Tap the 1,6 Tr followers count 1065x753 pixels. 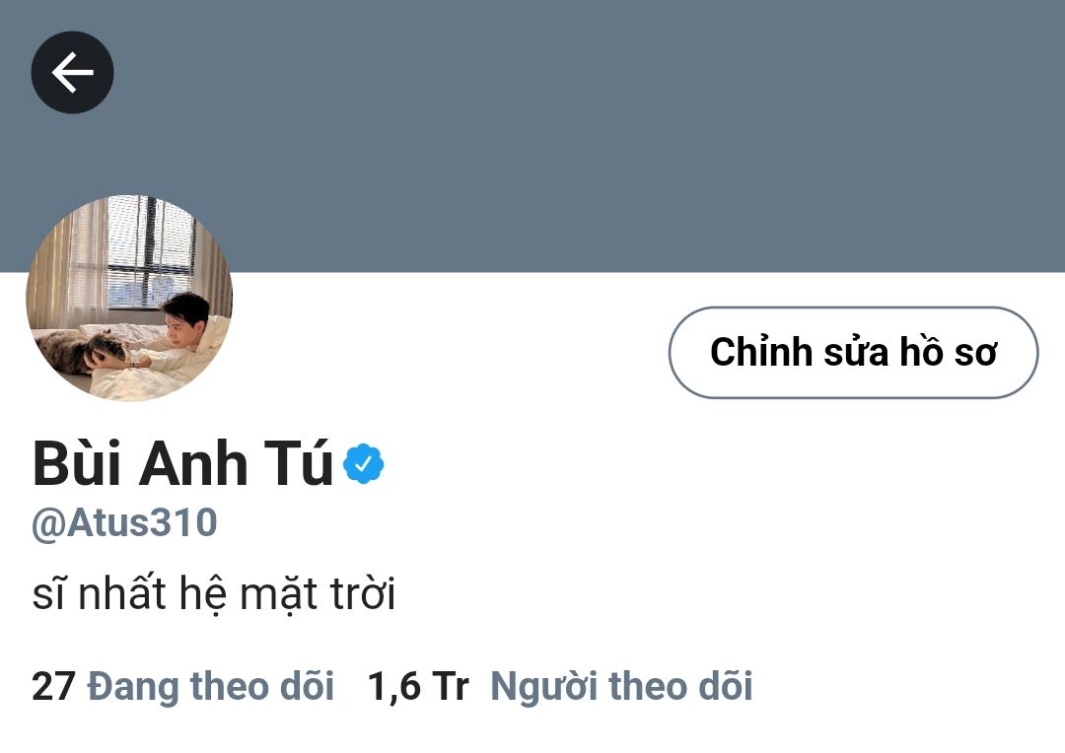tap(418, 686)
